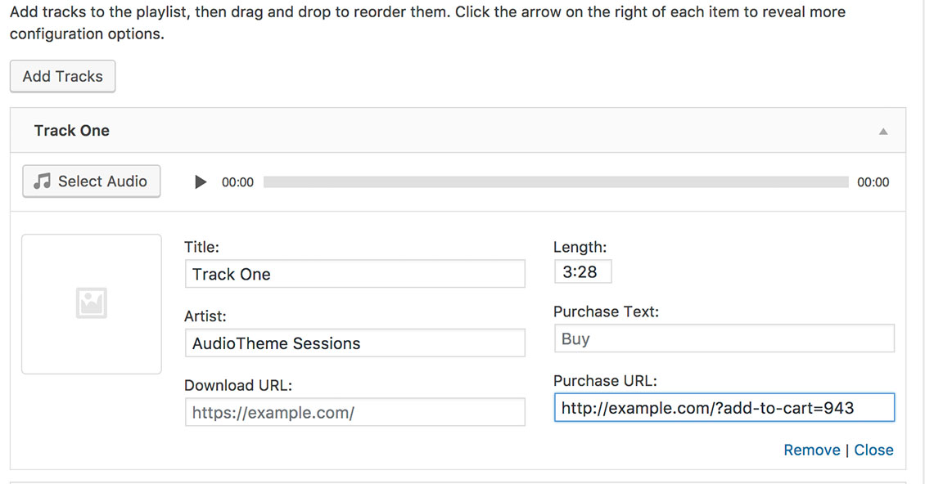925x484 pixels.
Task: Click the Close link for the track
Action: (x=873, y=450)
